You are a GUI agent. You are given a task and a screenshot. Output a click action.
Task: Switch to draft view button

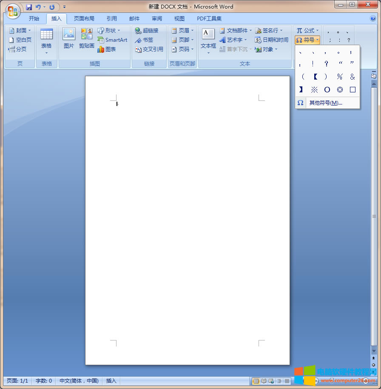tap(287, 381)
